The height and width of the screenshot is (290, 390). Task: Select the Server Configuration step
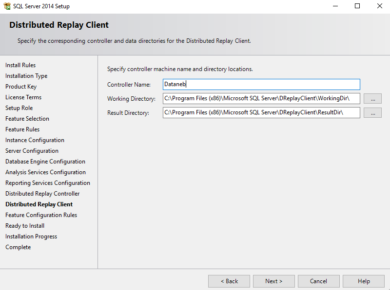32,151
